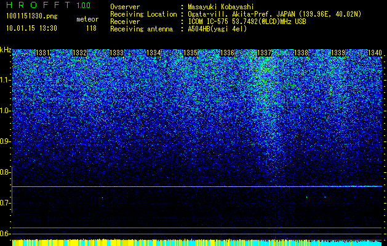Click the 1334 time marker
This screenshot has height=246, width=387.
coord(154,53)
